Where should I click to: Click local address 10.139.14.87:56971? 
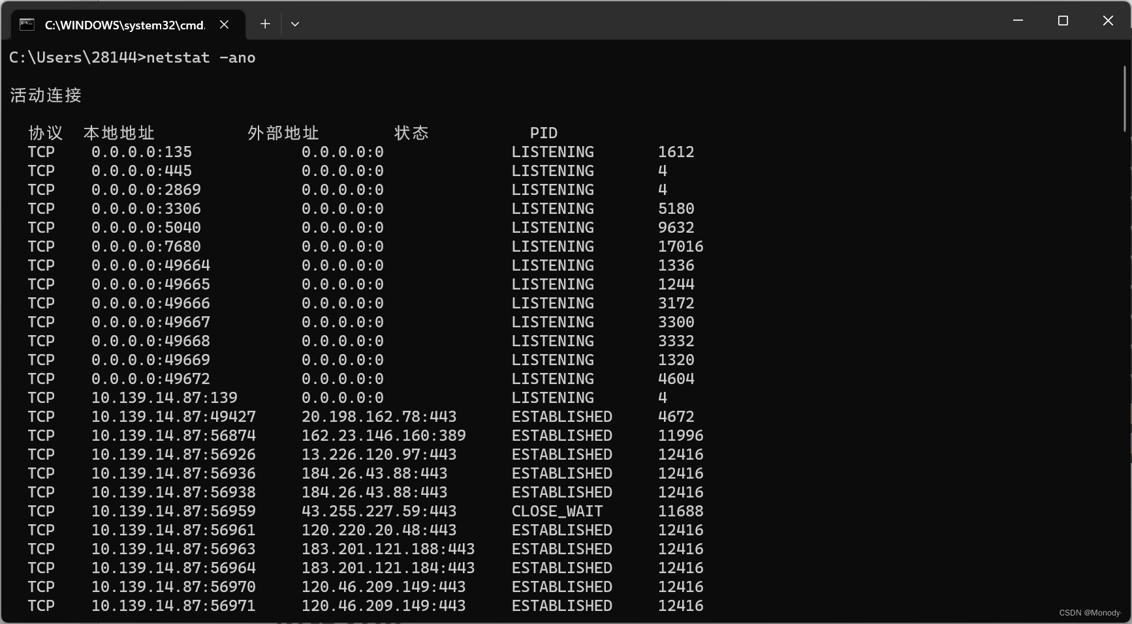tap(174, 606)
